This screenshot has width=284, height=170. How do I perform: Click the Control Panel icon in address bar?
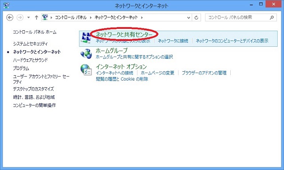click(x=45, y=17)
